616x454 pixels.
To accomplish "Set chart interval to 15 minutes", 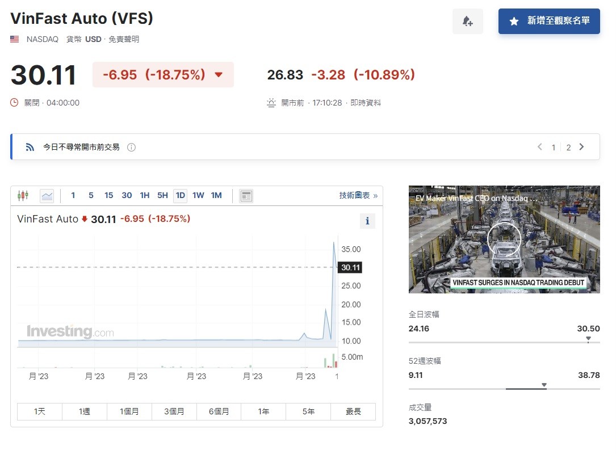I will point(109,196).
